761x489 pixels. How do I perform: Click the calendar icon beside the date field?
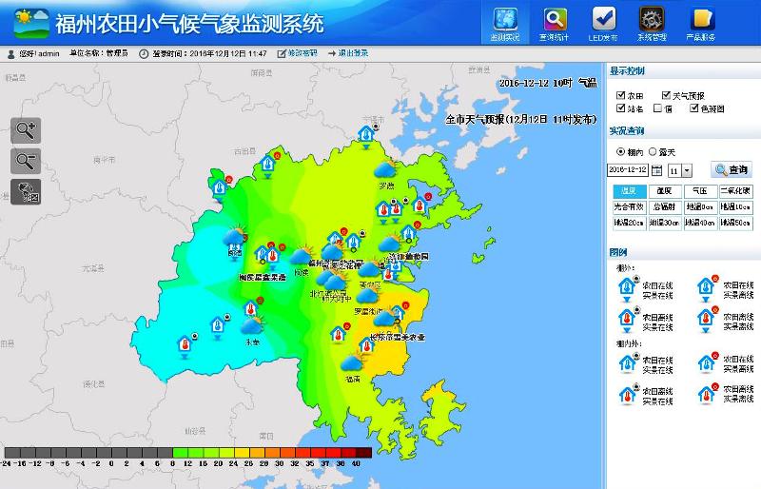pos(657,170)
